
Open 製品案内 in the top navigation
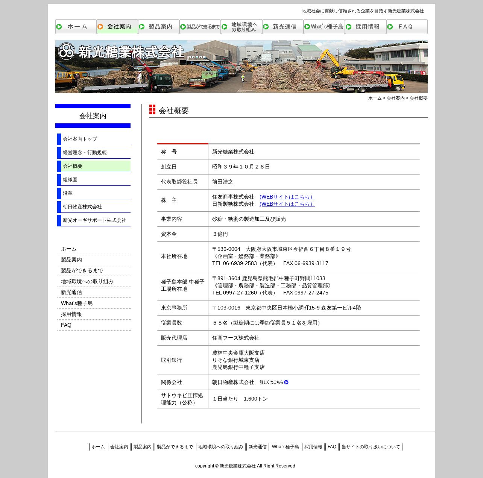pyautogui.click(x=159, y=27)
